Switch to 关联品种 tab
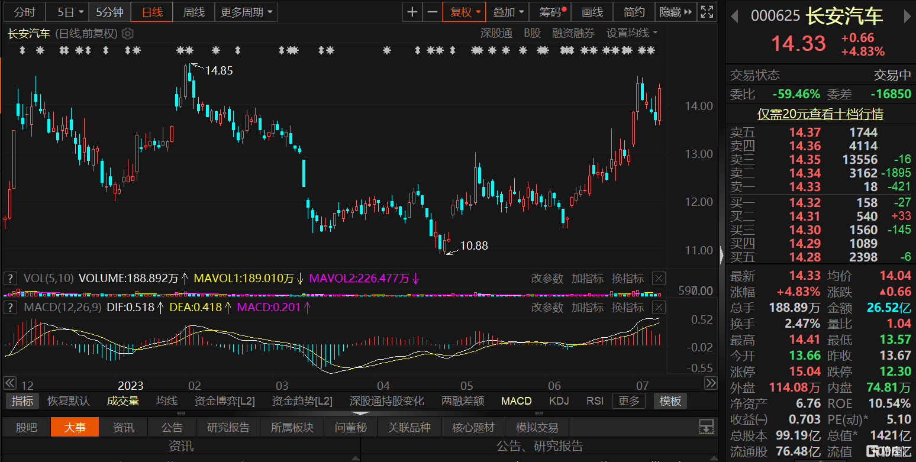Viewport: 916px width, 462px height. click(409, 427)
